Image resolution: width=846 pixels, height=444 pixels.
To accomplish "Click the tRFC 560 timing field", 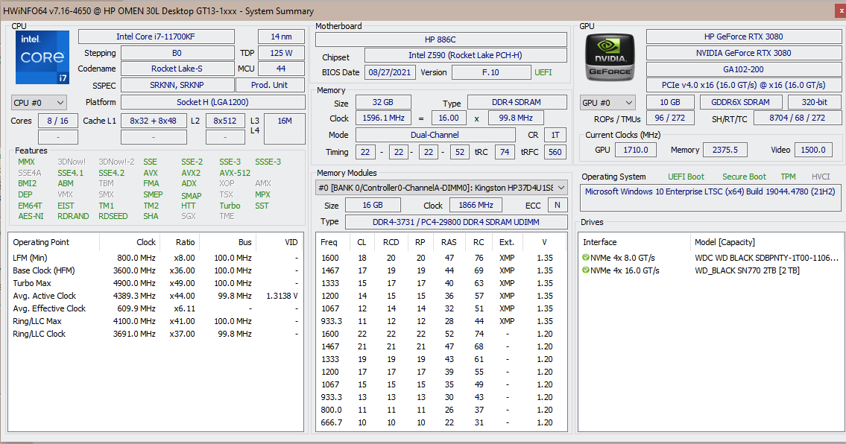I will [x=555, y=152].
